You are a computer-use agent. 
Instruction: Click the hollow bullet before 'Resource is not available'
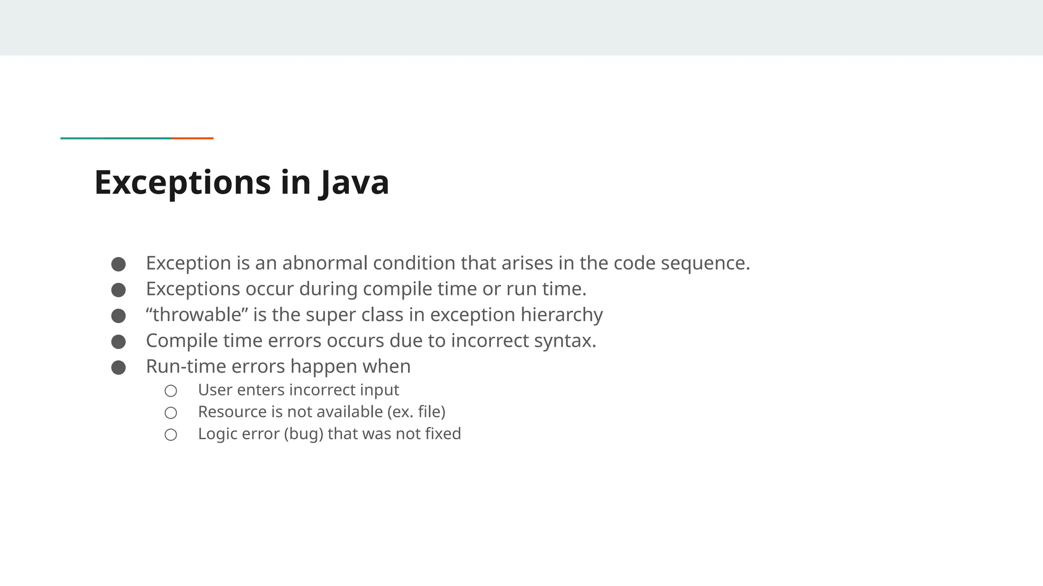click(x=171, y=413)
